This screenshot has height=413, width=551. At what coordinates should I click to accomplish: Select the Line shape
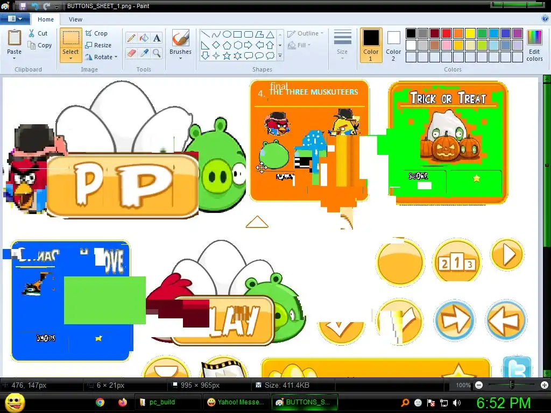point(206,34)
